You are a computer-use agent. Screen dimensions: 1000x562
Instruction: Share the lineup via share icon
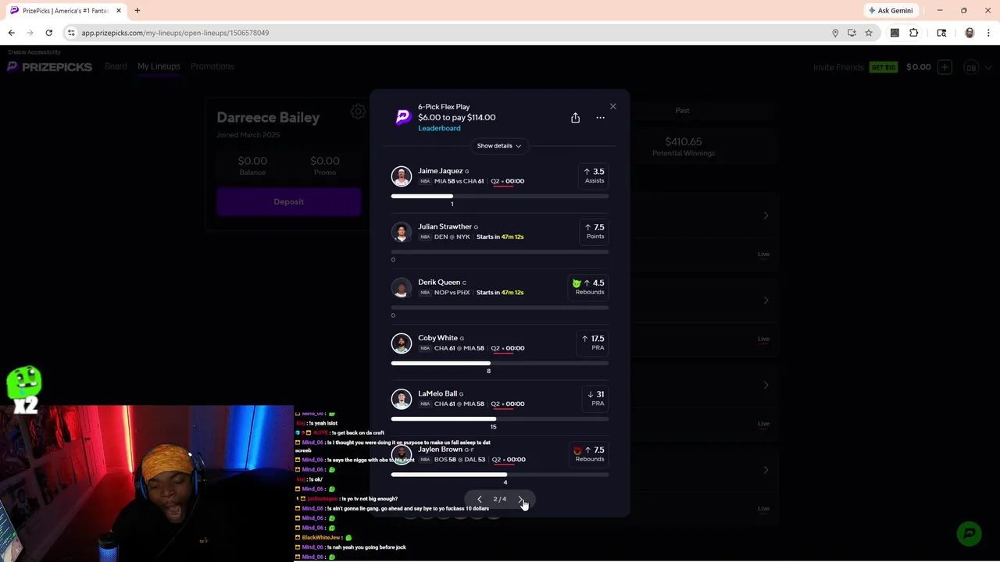[575, 118]
